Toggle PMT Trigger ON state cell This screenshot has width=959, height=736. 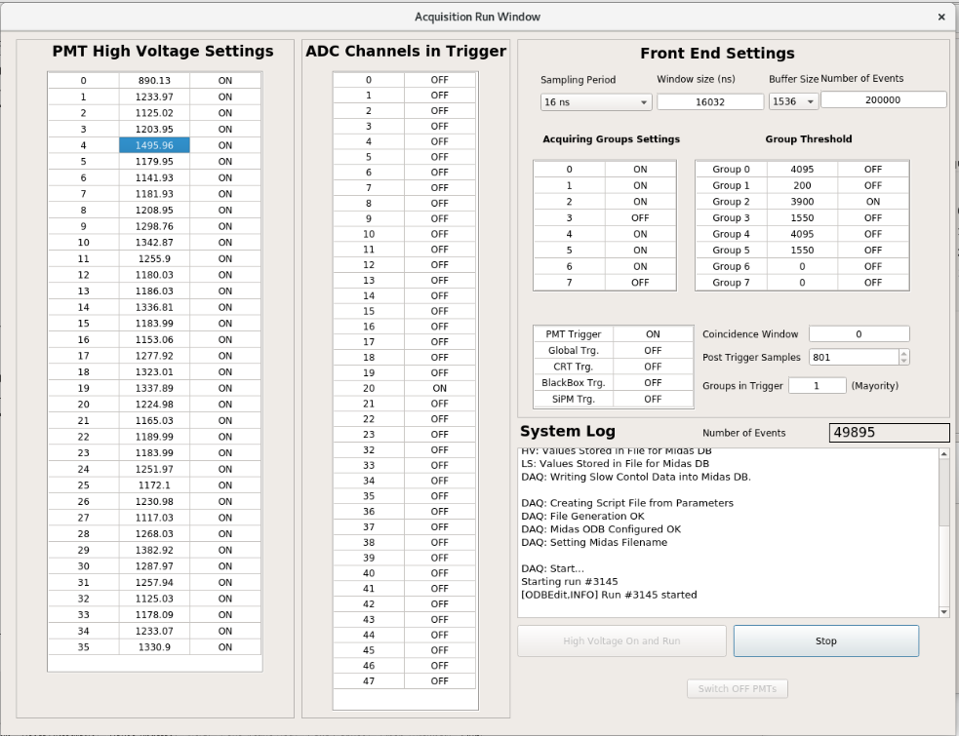pos(653,334)
